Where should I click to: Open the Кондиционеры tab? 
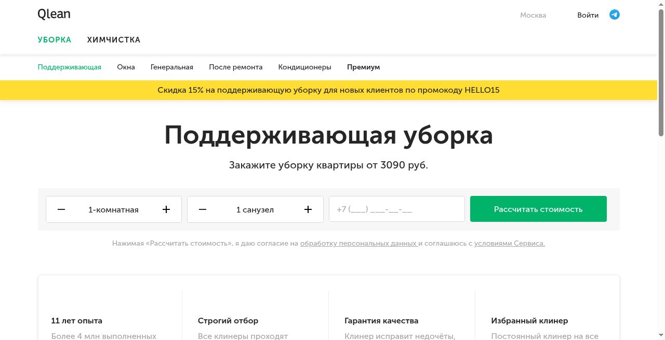coord(305,67)
